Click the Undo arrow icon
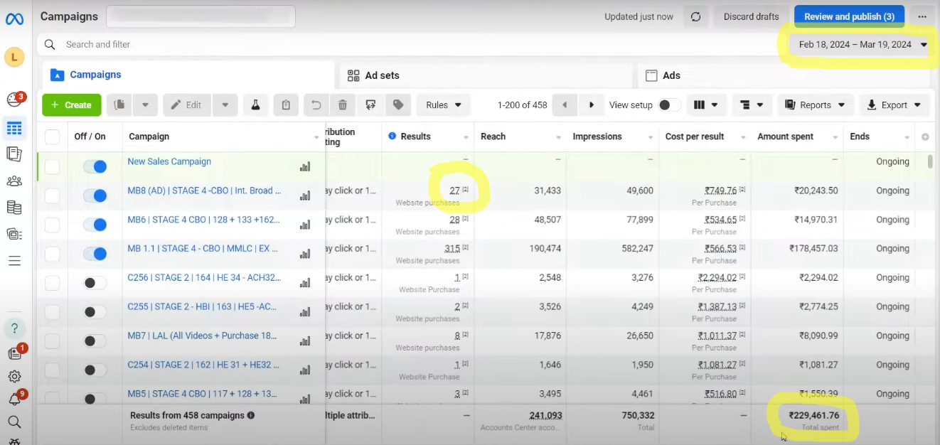 point(316,105)
